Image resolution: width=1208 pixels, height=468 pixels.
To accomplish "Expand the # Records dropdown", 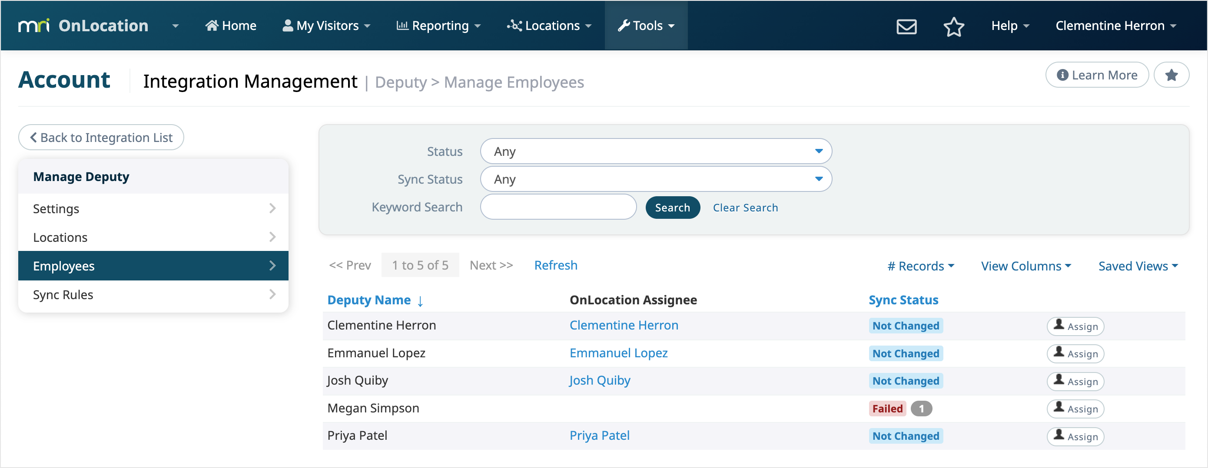I will [920, 266].
